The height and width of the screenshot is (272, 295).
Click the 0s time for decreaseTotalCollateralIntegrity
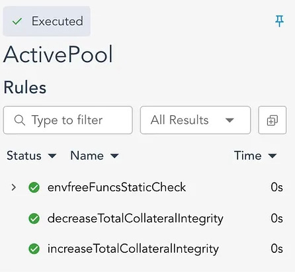(x=277, y=218)
